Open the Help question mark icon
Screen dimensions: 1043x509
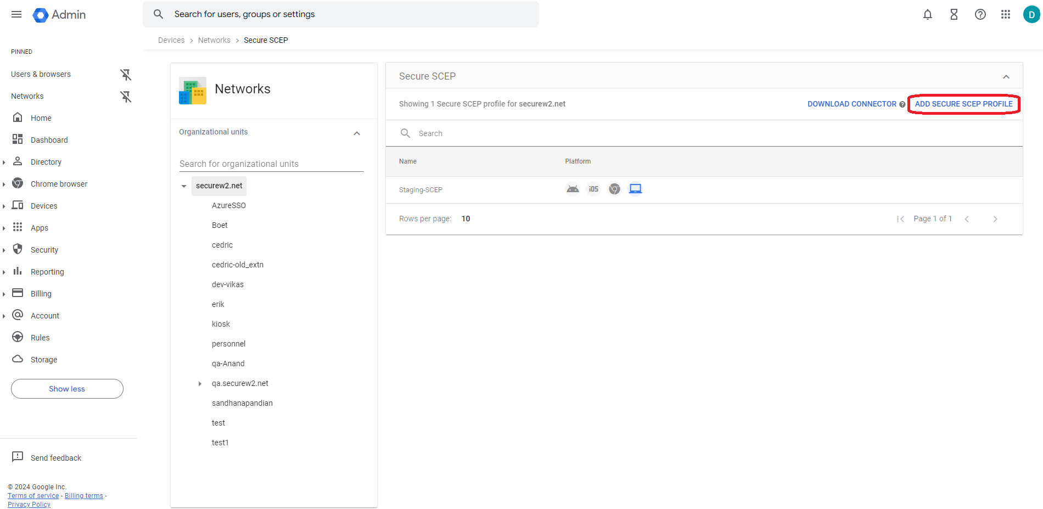tap(980, 15)
